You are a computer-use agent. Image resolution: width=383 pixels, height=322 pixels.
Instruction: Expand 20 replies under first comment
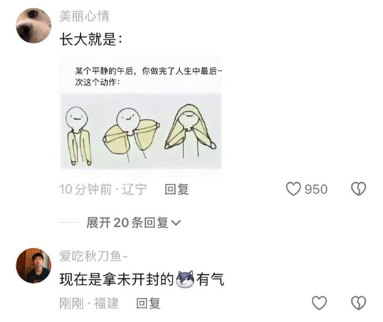133,222
